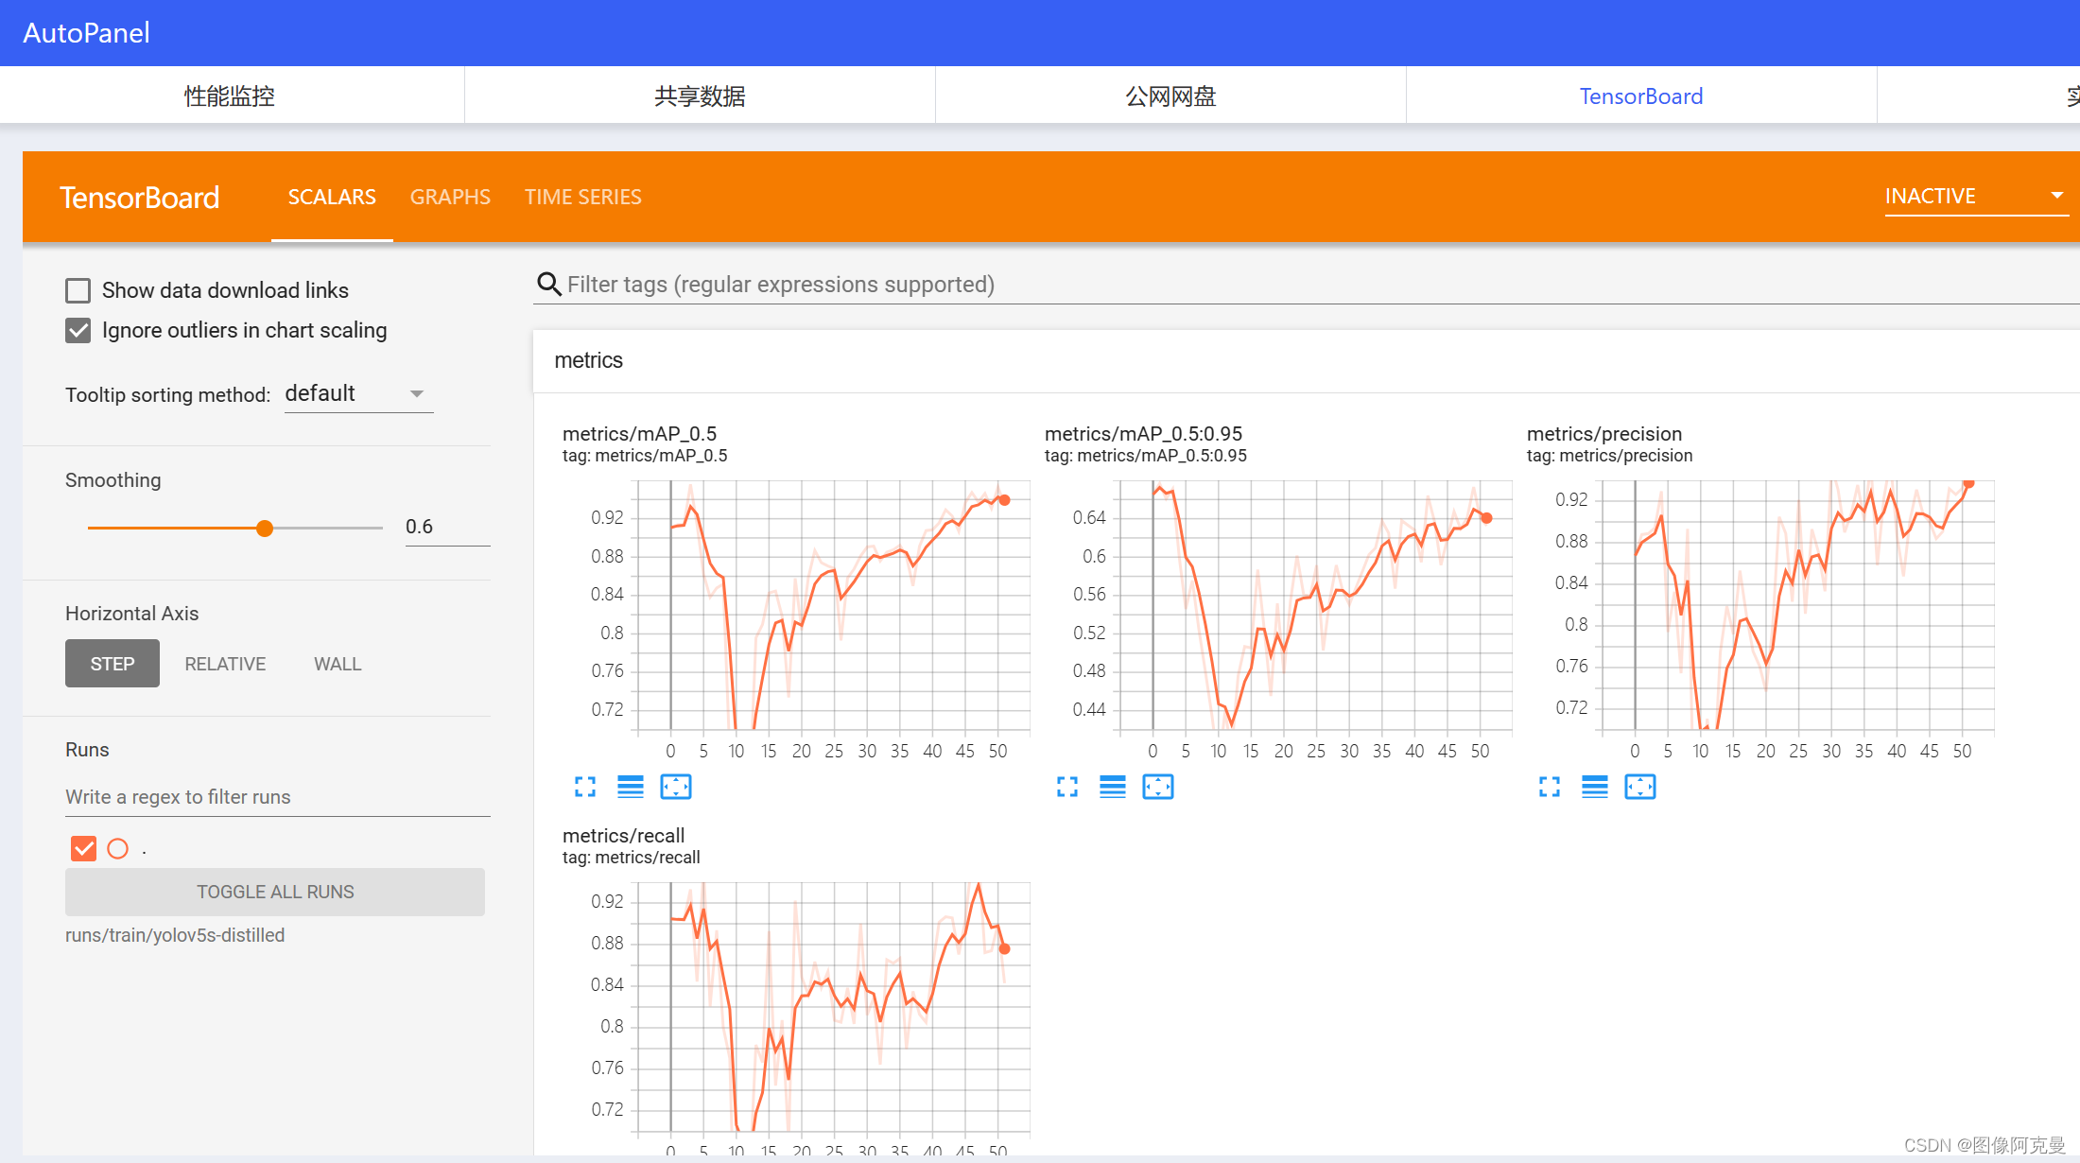Click the Smoothing slider handle
The width and height of the screenshot is (2080, 1163).
pos(265,528)
